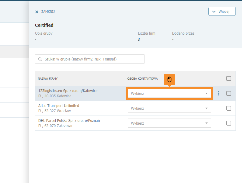The width and height of the screenshot is (244, 183).
Task: Click the NAZWA FIRMY column header
Action: (x=48, y=79)
